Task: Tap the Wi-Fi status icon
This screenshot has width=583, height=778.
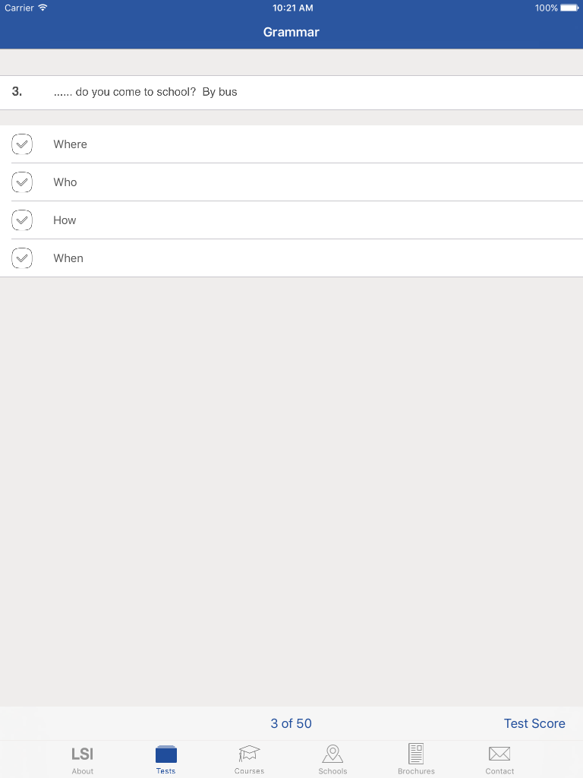Action: 43,8
